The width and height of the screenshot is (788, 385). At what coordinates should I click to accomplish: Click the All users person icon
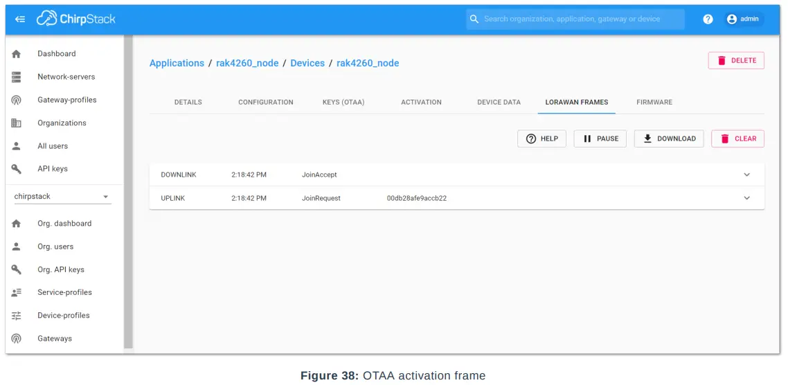(16, 146)
